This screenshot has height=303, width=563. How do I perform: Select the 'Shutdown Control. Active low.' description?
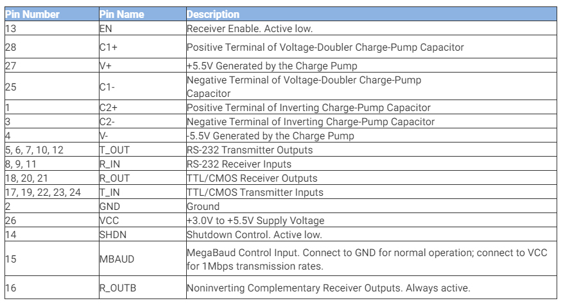point(254,235)
